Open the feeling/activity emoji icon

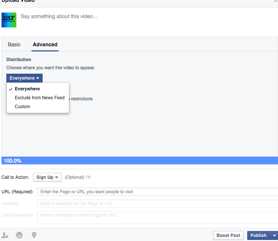coord(19,235)
